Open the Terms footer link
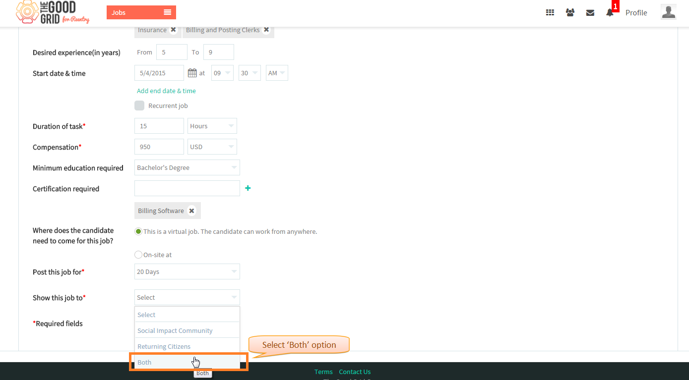 click(x=323, y=372)
